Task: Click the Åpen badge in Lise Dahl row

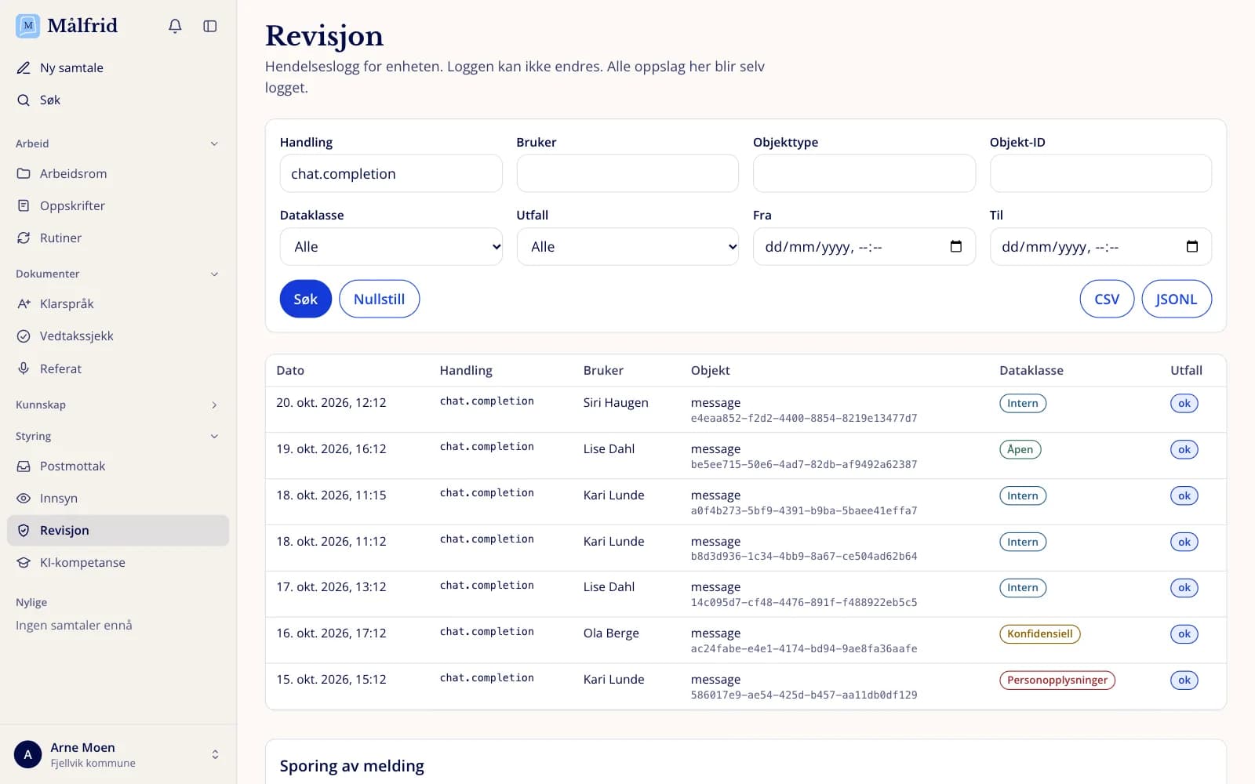Action: [x=1020, y=449]
